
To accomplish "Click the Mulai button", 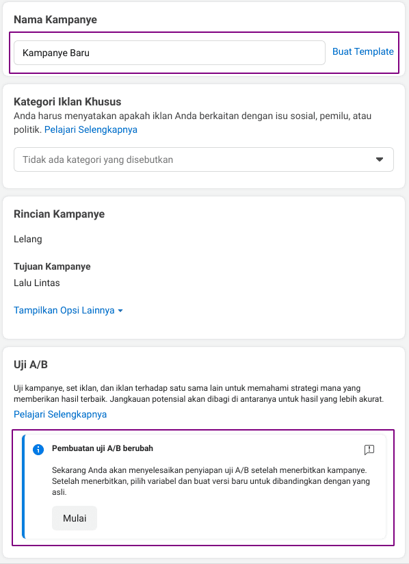I will [75, 518].
